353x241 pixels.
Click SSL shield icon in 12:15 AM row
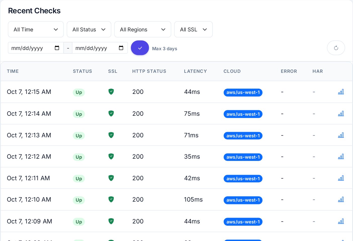click(111, 92)
